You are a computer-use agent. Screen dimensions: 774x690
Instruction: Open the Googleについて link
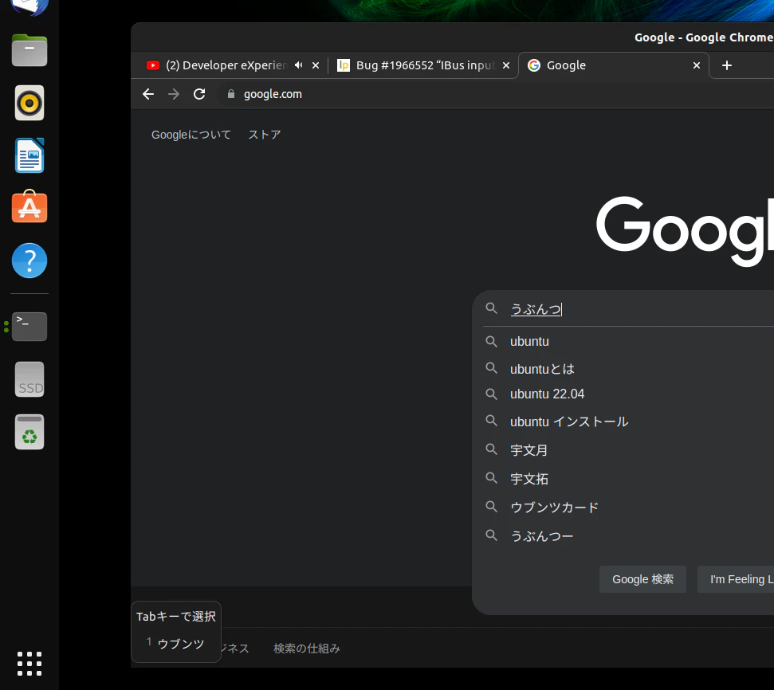click(x=191, y=135)
